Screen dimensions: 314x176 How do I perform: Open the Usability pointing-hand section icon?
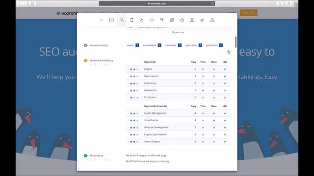point(142,20)
